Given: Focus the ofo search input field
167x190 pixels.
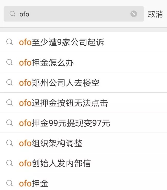Looking at the screenshot, I should (x=74, y=14).
